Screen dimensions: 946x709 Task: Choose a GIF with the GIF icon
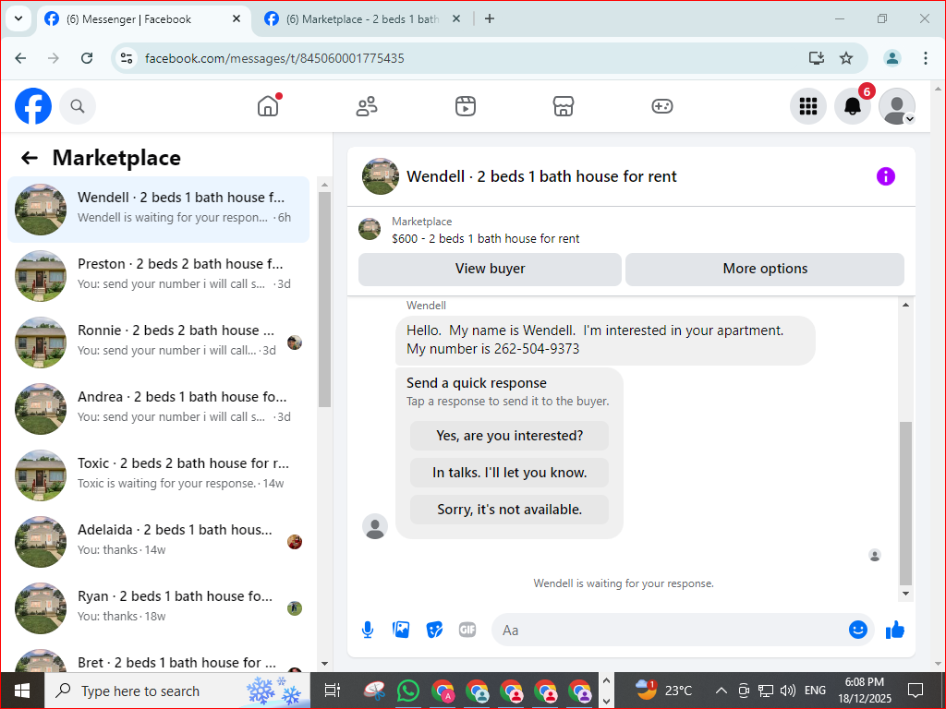pyautogui.click(x=467, y=630)
